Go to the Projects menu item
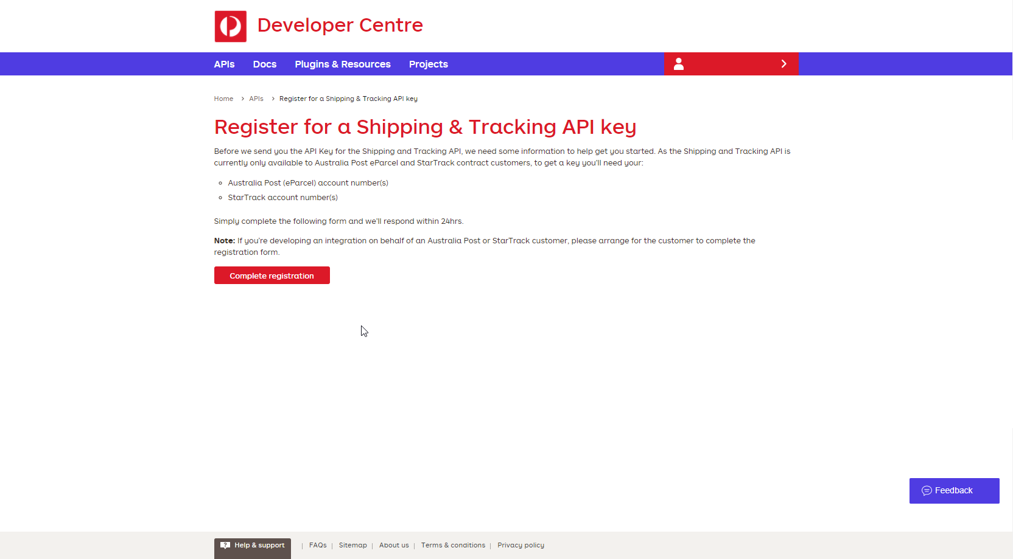 (429, 64)
